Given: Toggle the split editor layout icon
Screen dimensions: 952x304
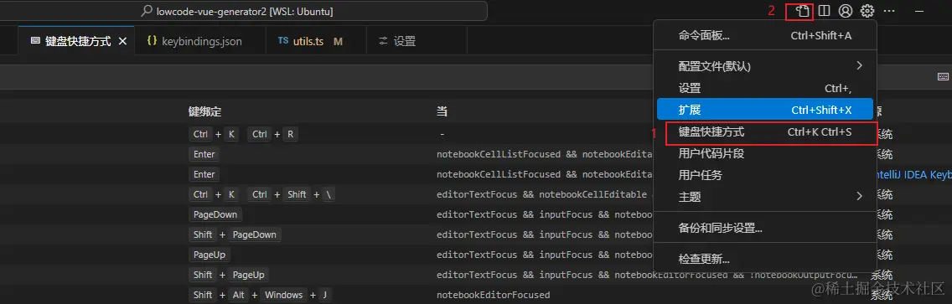Looking at the screenshot, I should tap(824, 11).
